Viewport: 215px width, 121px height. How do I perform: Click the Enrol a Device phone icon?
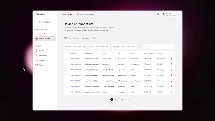[37, 34]
